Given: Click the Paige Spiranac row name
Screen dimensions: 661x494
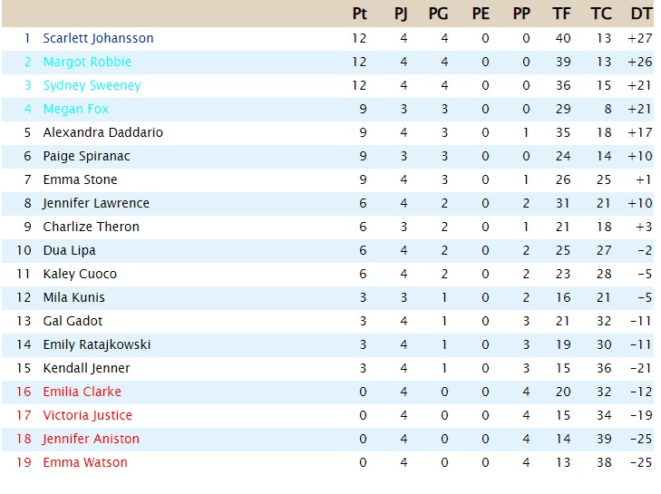Looking at the screenshot, I should click(x=86, y=157).
